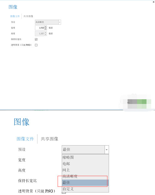Select the large 图像文件 tab
Viewport: 155px width, 195px height.
25,139
